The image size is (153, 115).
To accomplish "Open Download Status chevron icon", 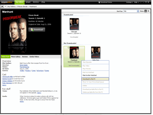I will tap(99, 2).
